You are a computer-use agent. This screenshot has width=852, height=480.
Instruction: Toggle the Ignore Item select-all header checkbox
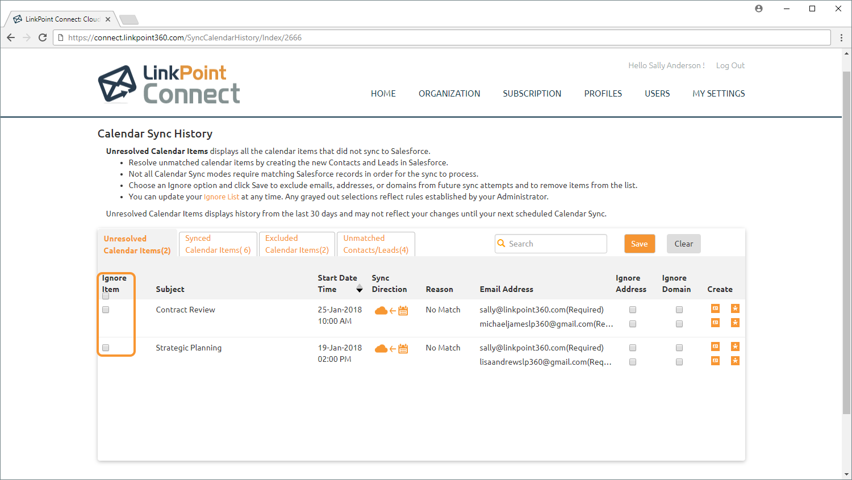[x=106, y=296]
